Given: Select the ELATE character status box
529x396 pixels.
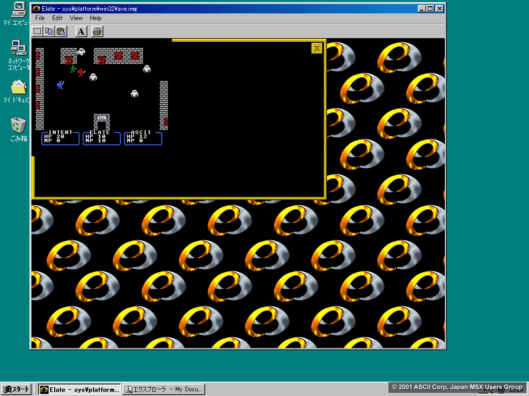Looking at the screenshot, I should (x=102, y=138).
